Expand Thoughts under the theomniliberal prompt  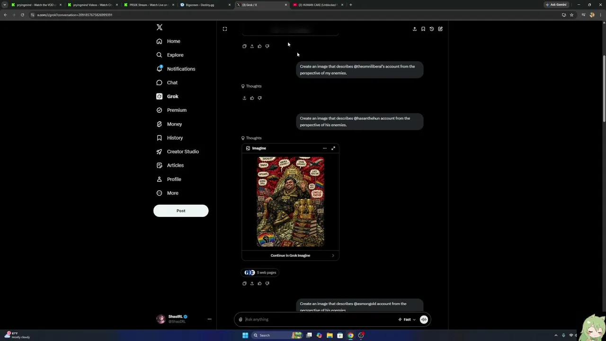[x=251, y=86]
